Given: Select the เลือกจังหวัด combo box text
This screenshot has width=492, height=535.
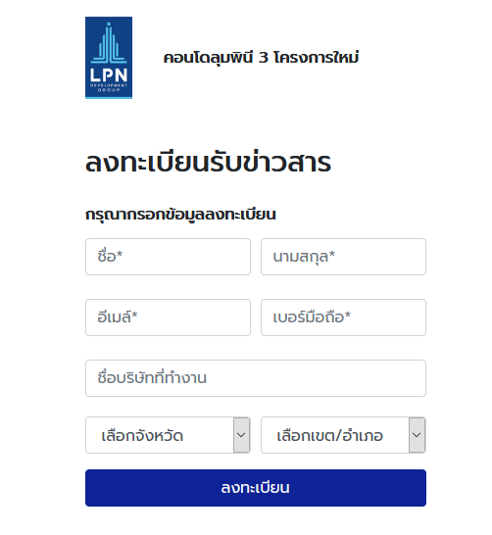Looking at the screenshot, I should 142,436.
